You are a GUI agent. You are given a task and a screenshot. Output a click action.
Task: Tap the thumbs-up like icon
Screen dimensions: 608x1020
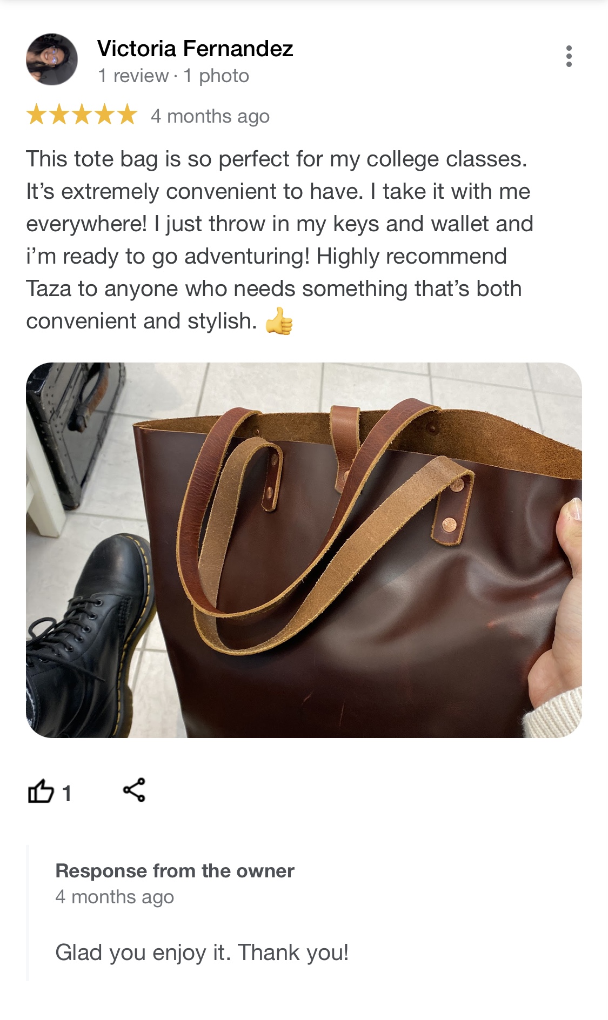point(41,791)
